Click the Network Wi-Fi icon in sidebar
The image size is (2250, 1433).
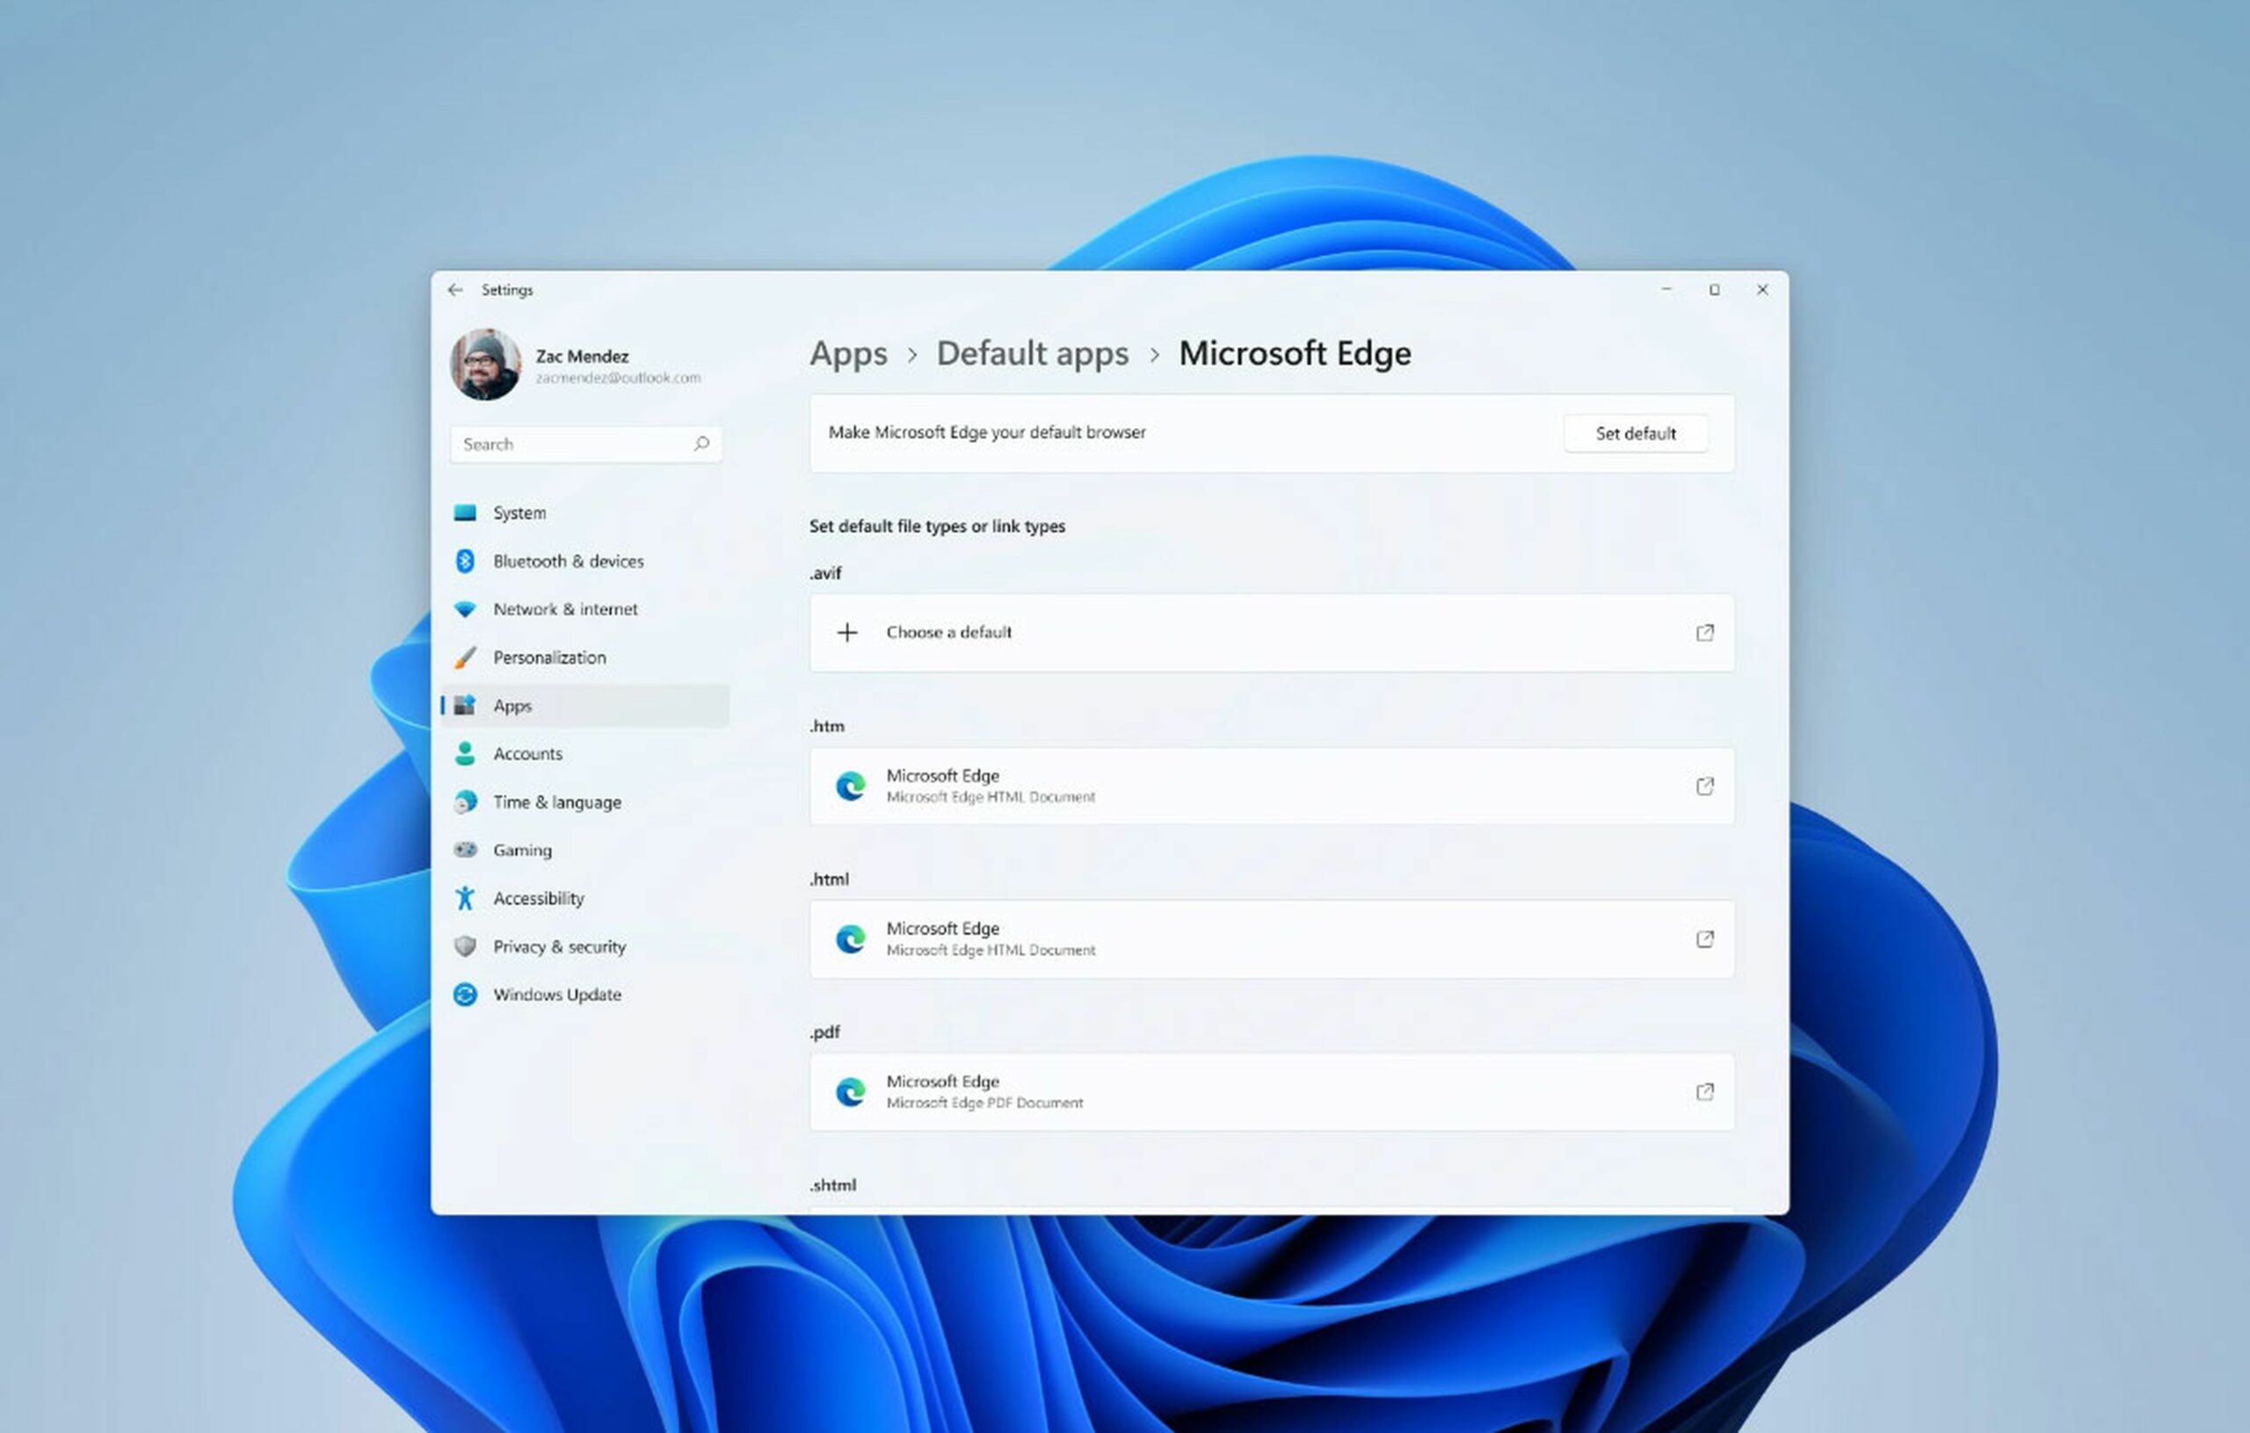pos(465,609)
